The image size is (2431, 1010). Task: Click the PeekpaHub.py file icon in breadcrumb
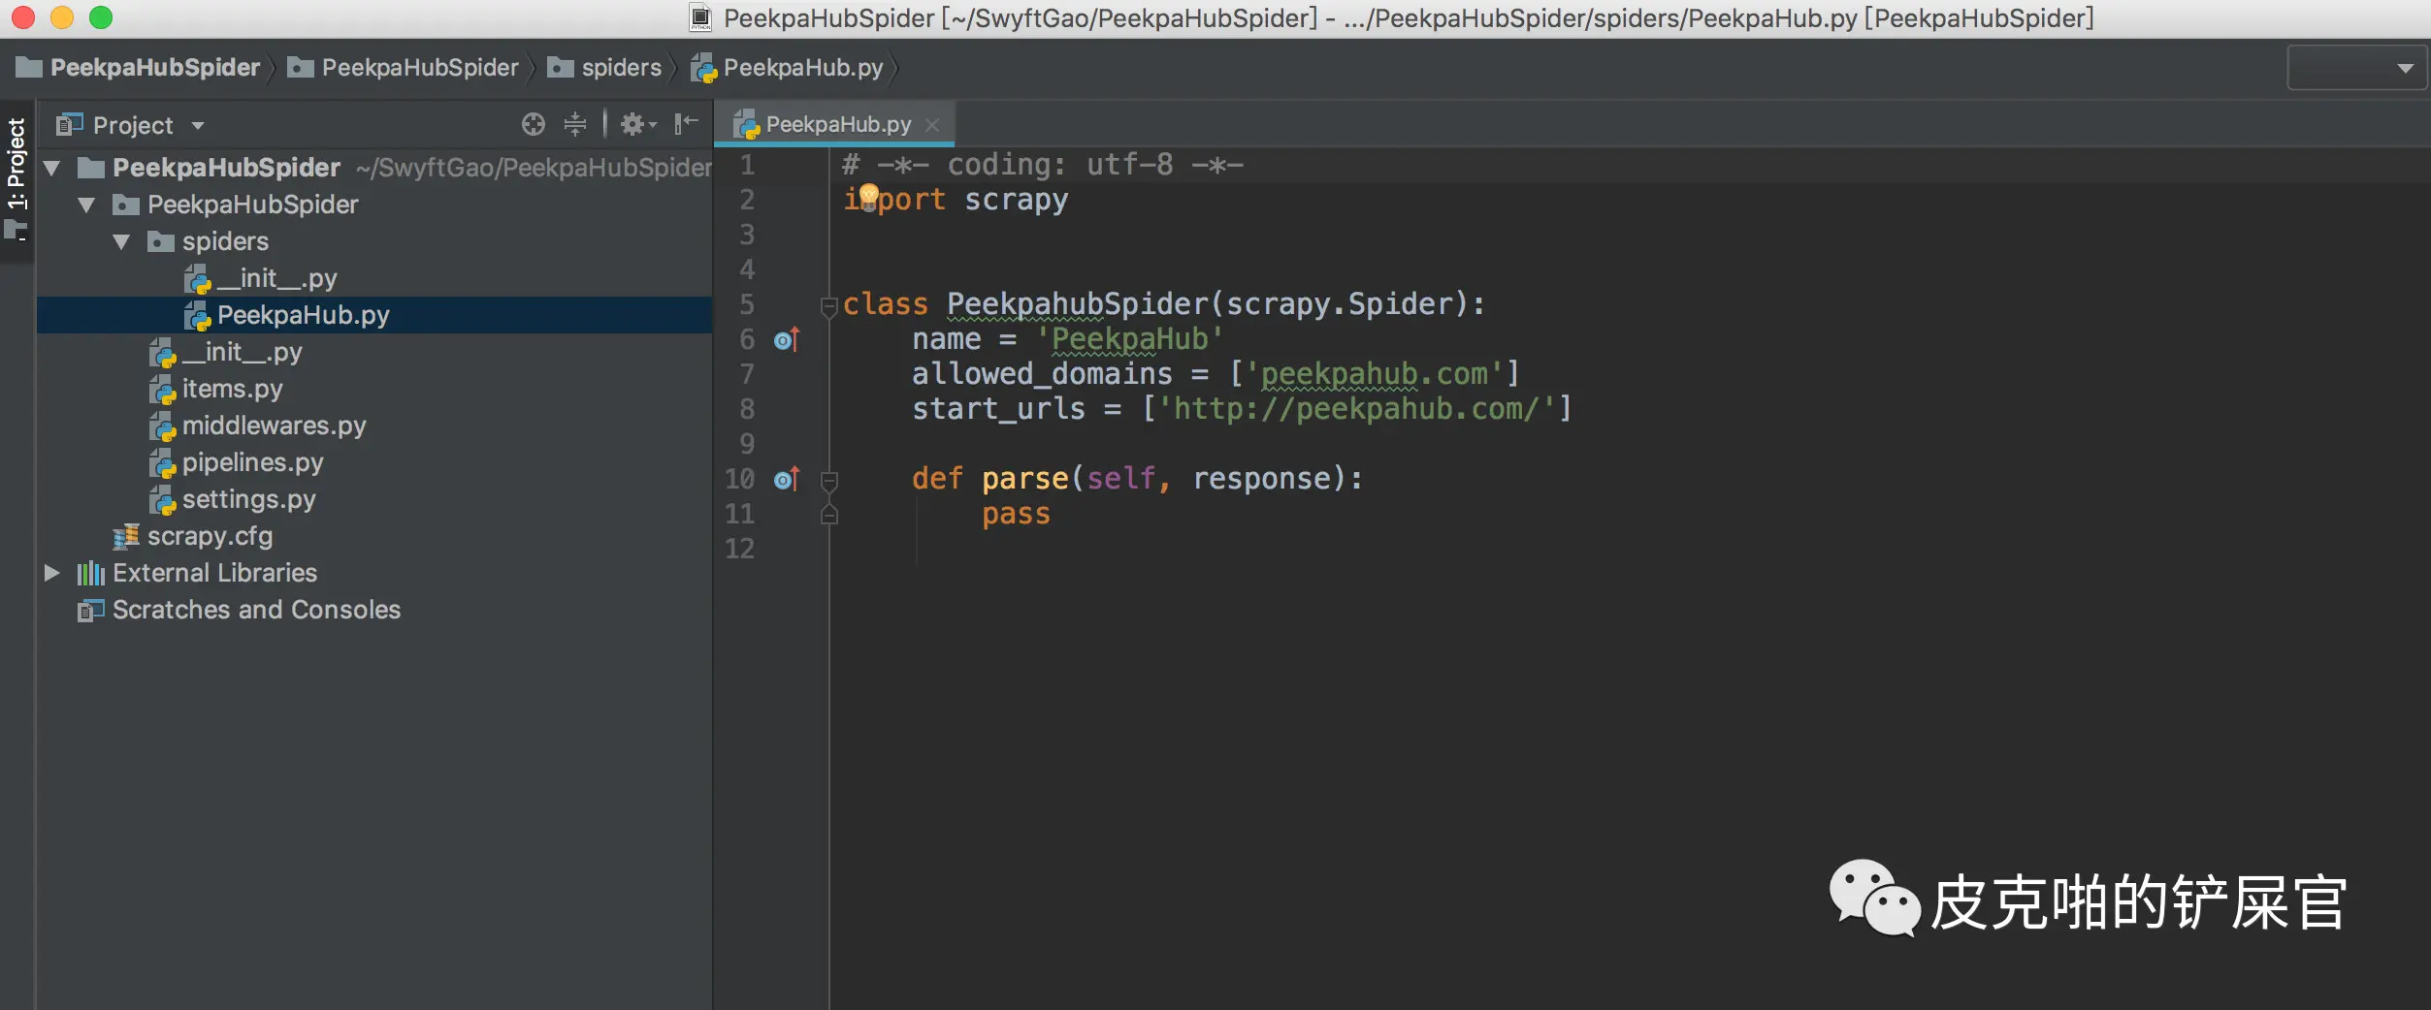click(703, 68)
